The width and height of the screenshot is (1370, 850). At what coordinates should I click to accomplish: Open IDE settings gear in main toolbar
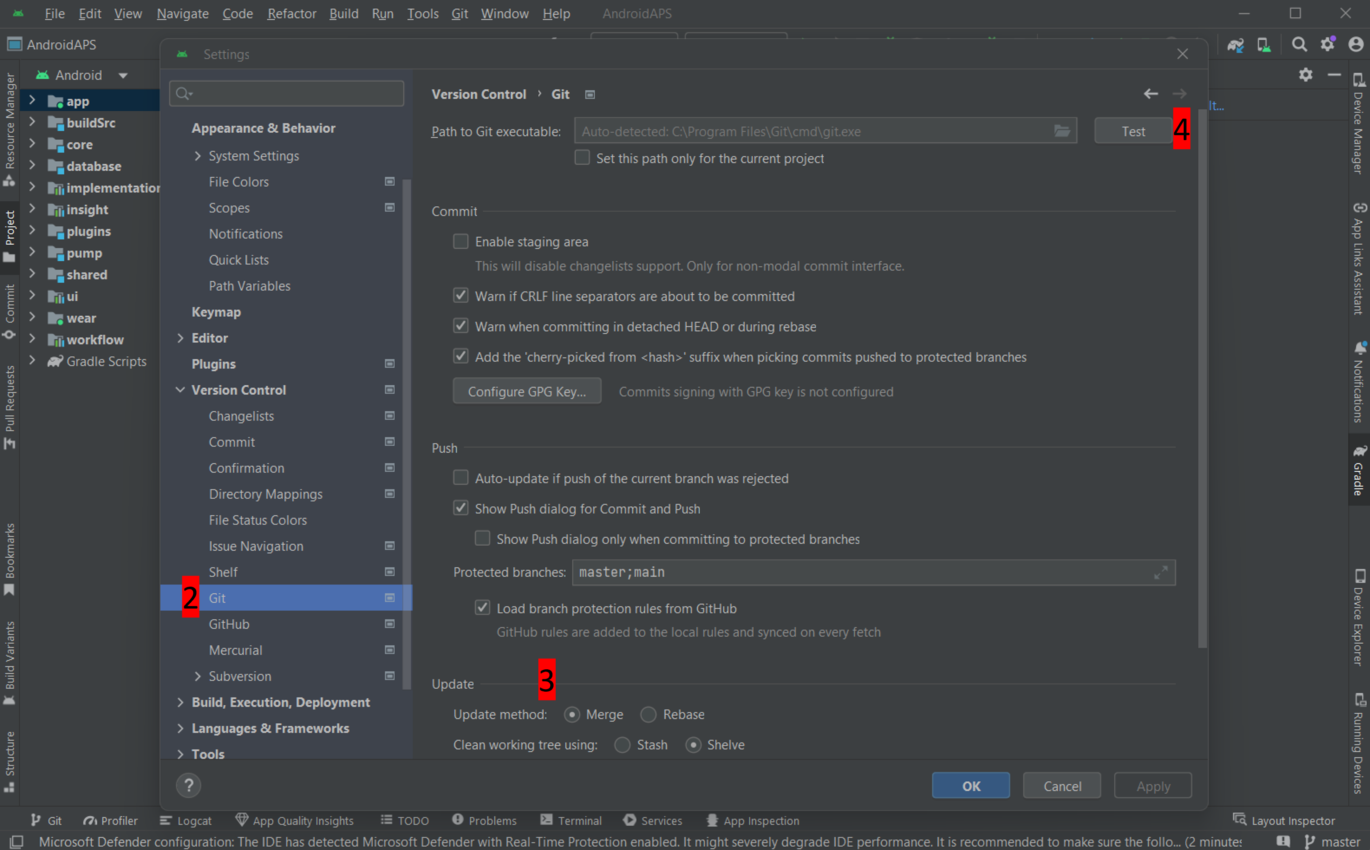point(1327,44)
